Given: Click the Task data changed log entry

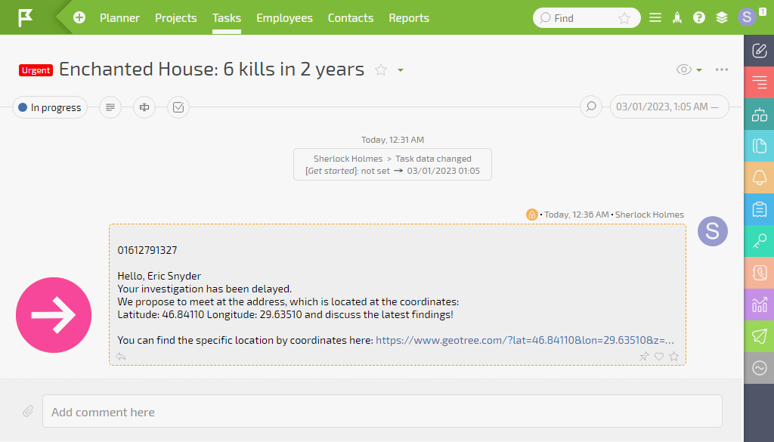Looking at the screenshot, I should tap(392, 165).
